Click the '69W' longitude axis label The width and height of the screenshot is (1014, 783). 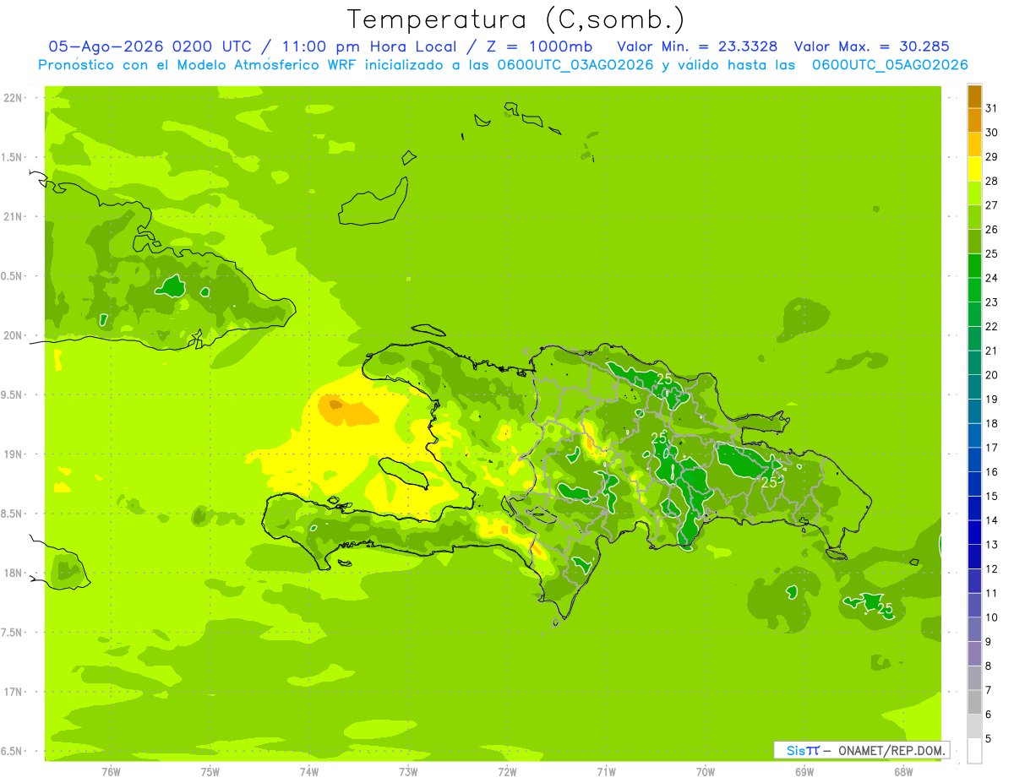[x=804, y=771]
